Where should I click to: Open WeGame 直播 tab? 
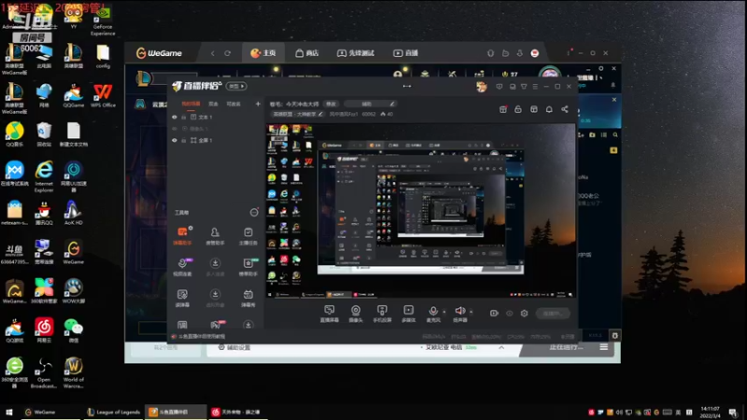click(x=405, y=53)
